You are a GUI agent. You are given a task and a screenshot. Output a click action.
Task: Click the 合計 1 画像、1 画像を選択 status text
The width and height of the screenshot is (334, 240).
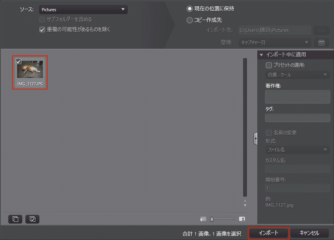212,234
